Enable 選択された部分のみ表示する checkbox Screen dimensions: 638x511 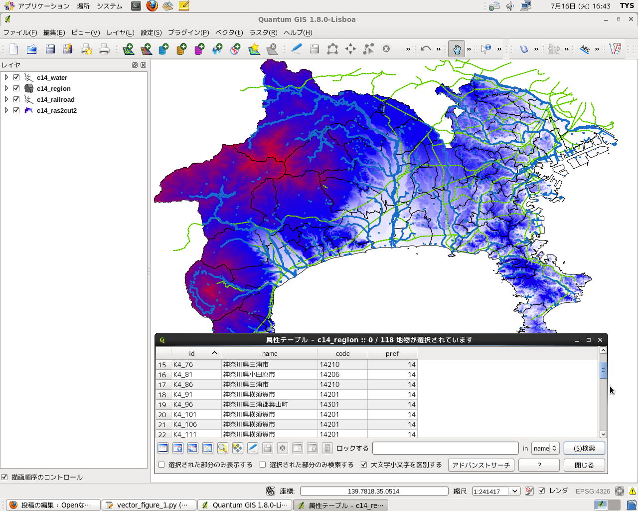161,465
